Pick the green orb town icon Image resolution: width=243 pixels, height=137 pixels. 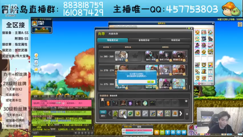130,114
